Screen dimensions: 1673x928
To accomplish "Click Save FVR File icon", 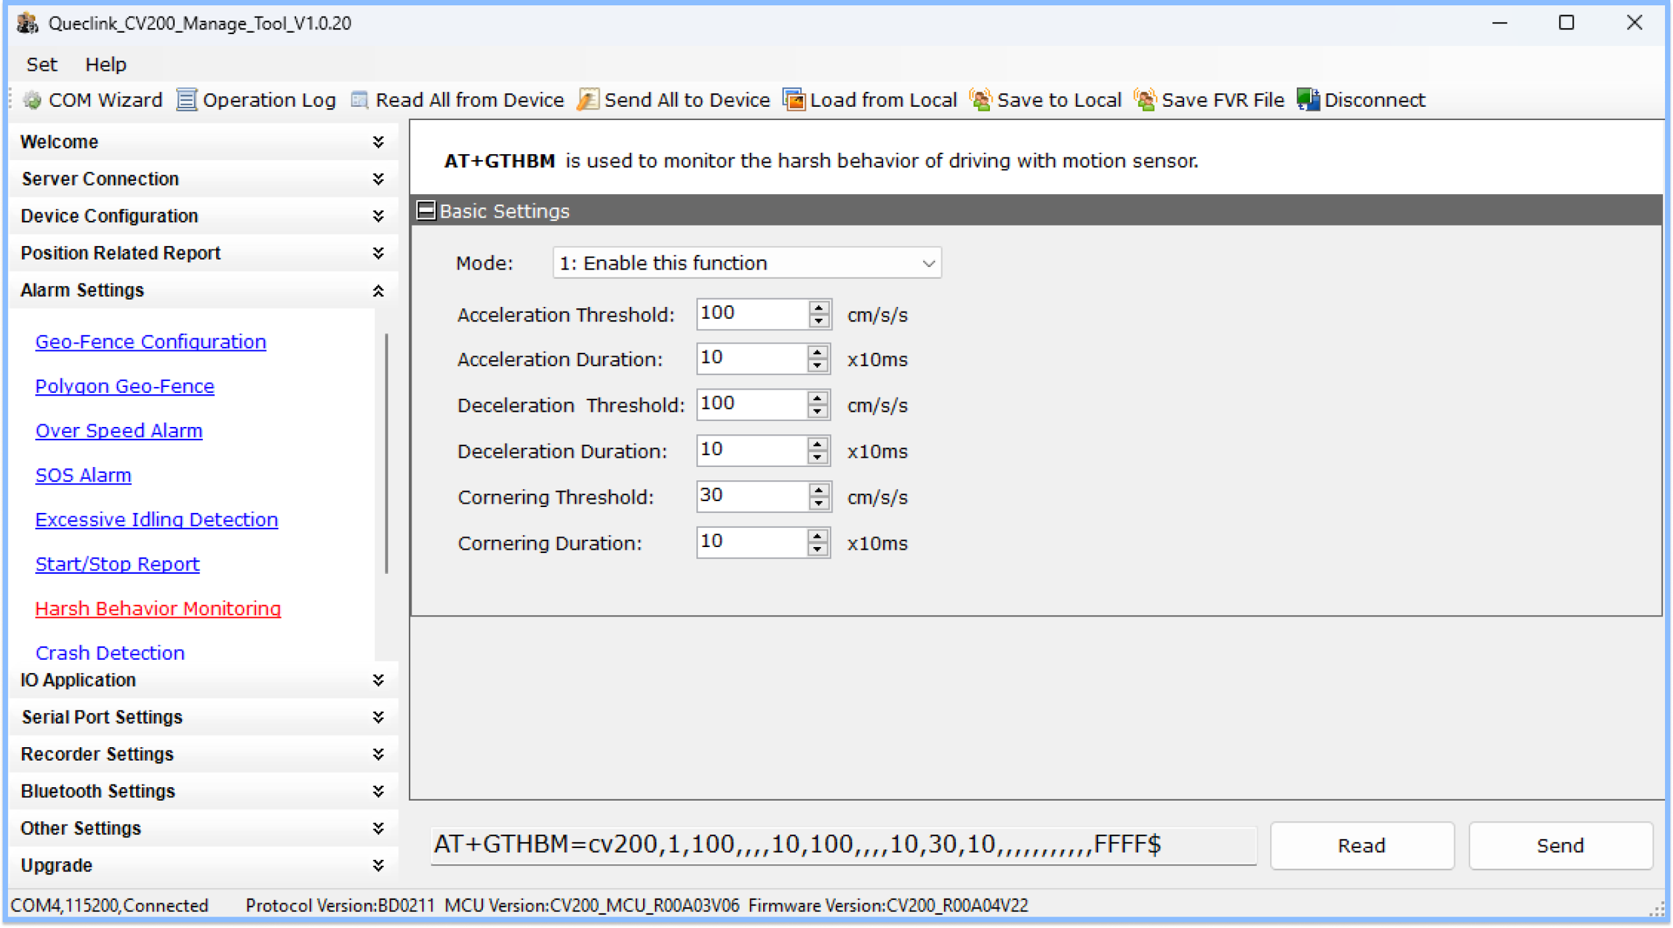I will [x=1144, y=101].
